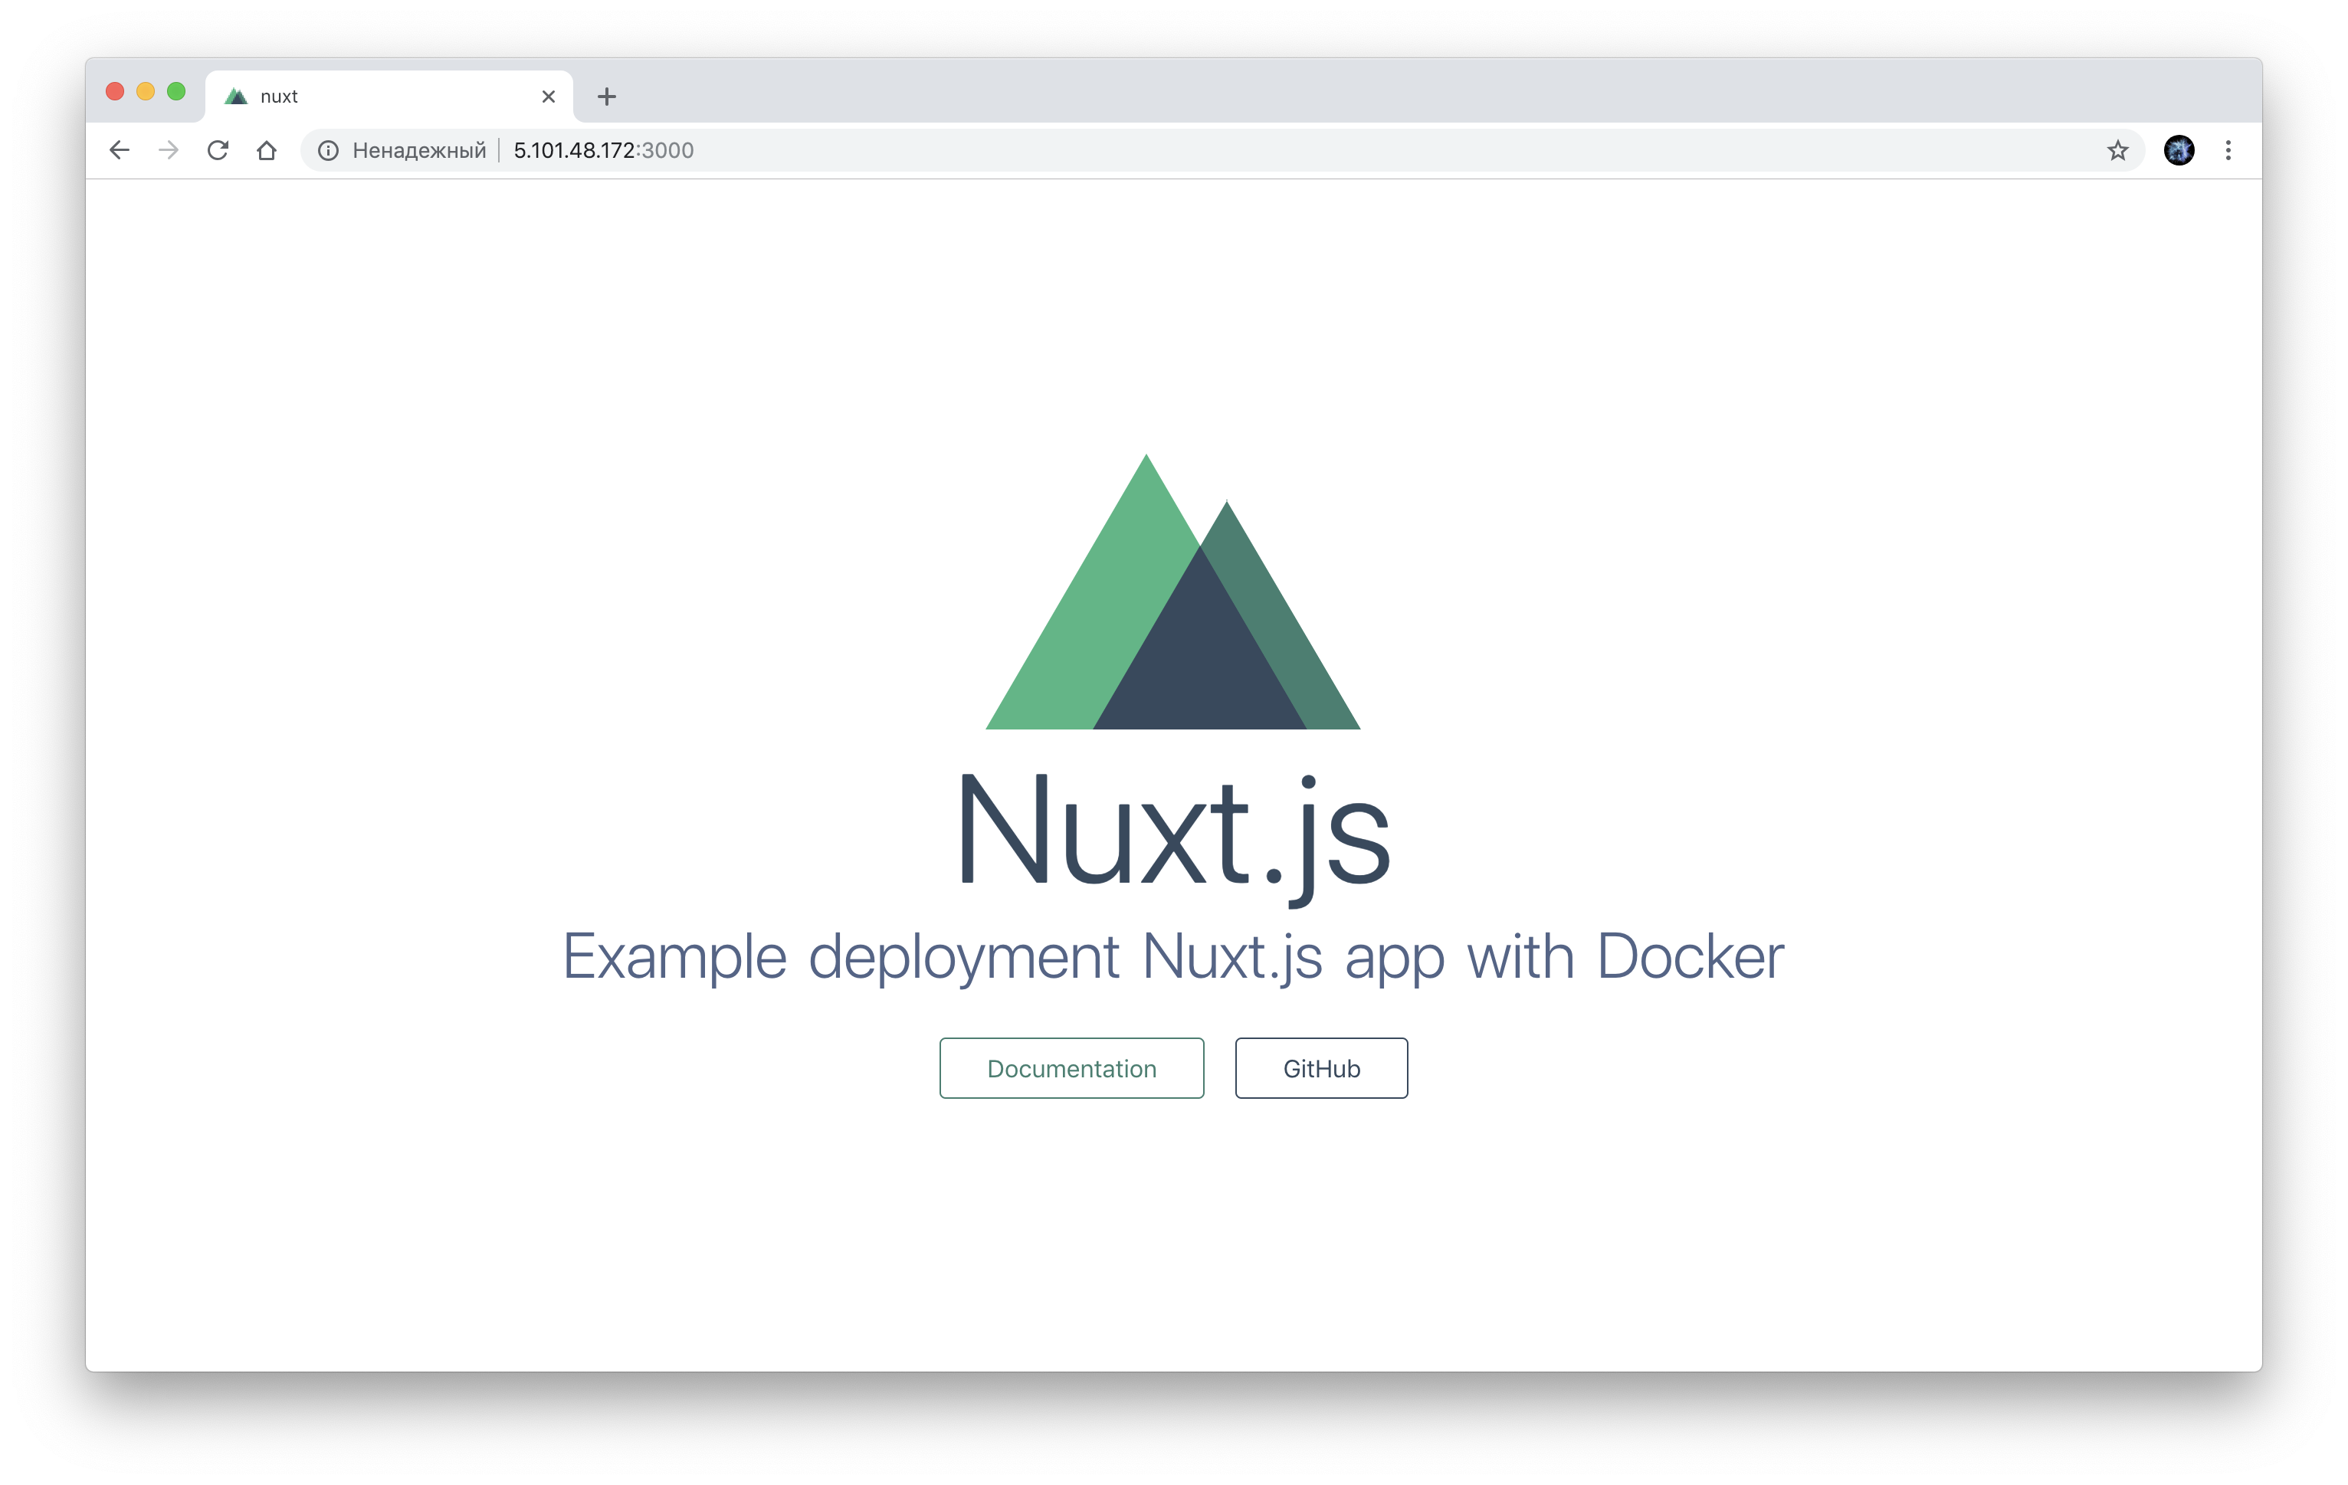The width and height of the screenshot is (2348, 1485).
Task: Open a new tab with plus
Action: tap(606, 97)
